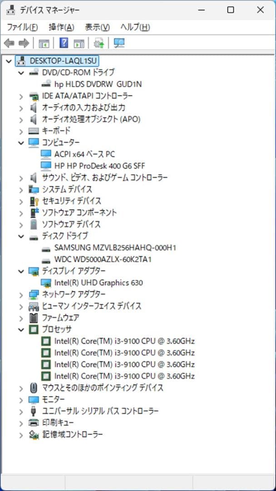Click the ユニバーサル シリアル バス USB icon
Image resolution: width=276 pixels, height=491 pixels.
34,411
